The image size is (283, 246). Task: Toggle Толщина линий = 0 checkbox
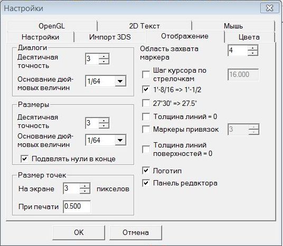click(x=146, y=117)
